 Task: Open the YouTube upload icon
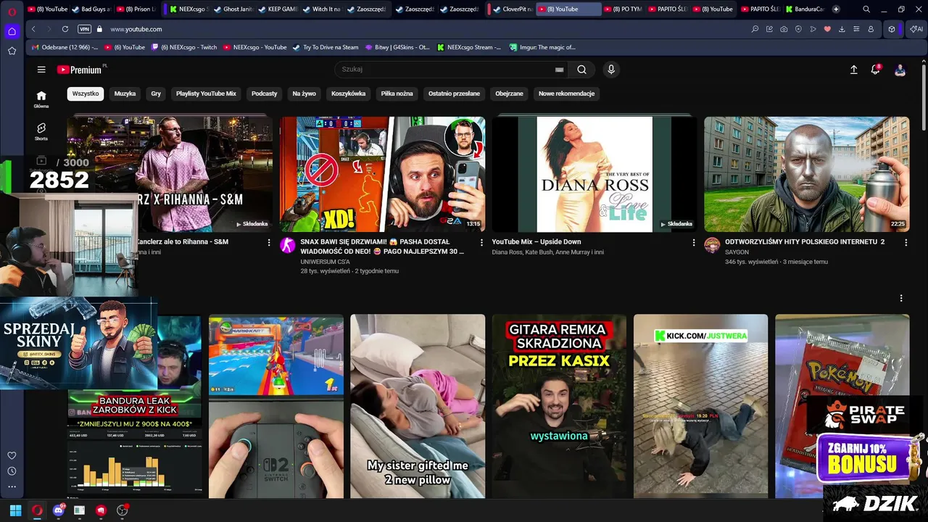[853, 70]
